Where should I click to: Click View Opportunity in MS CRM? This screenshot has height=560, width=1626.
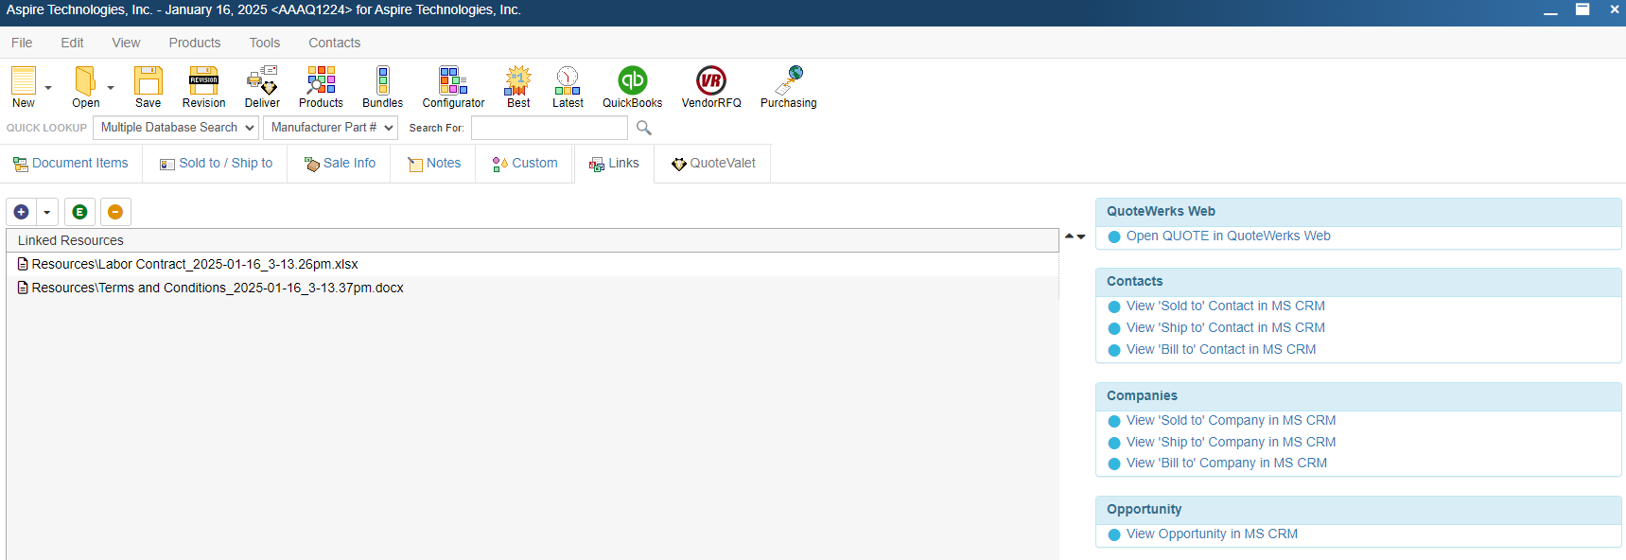(x=1211, y=534)
